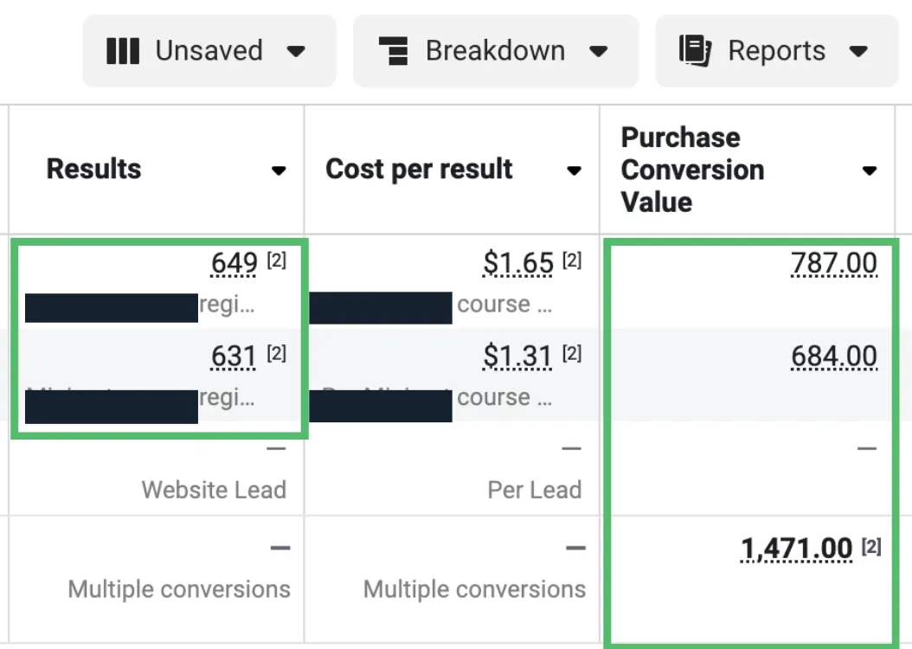Click the Website Lead results cell
Viewport: 912px width, 649px height.
pos(156,469)
